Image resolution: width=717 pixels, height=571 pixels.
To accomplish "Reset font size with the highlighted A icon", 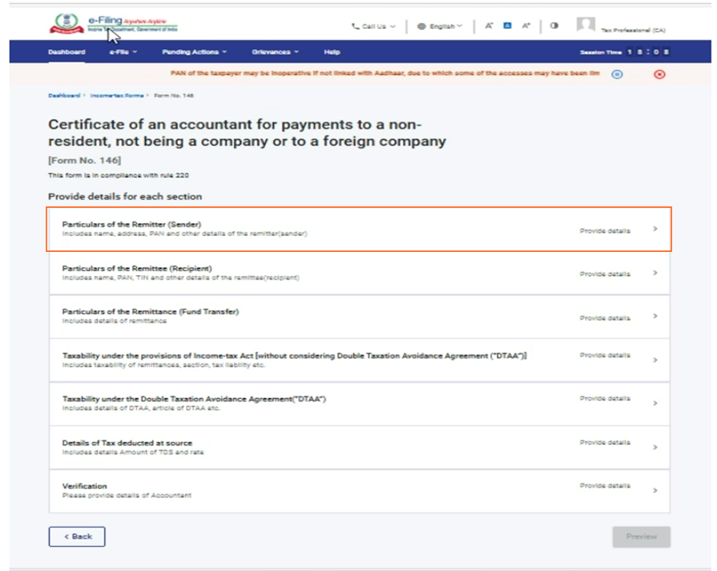I will (x=507, y=26).
